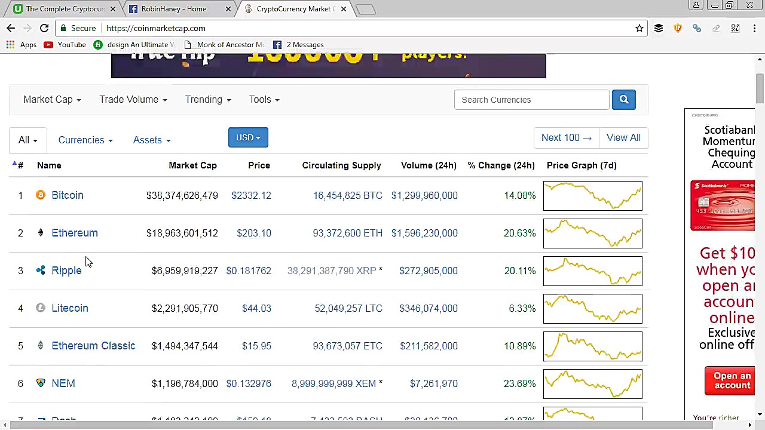Open the All filter dropdown
Image resolution: width=765 pixels, height=430 pixels.
(27, 140)
